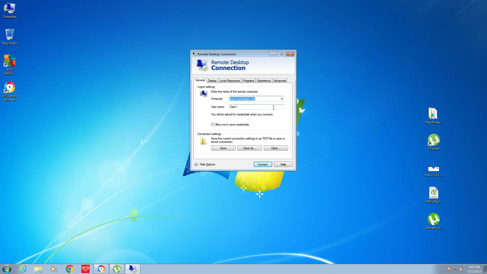Enable Allow me to save credentials
The height and width of the screenshot is (274, 487).
tap(213, 125)
